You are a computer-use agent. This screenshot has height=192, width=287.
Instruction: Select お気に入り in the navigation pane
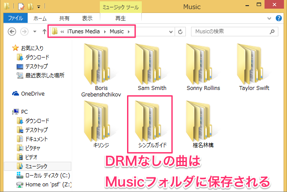pyautogui.click(x=28, y=48)
